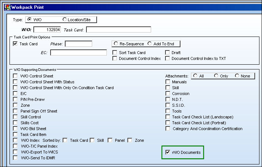Check the W/O Bid Sheet option
The image size is (262, 167).
click(15, 129)
